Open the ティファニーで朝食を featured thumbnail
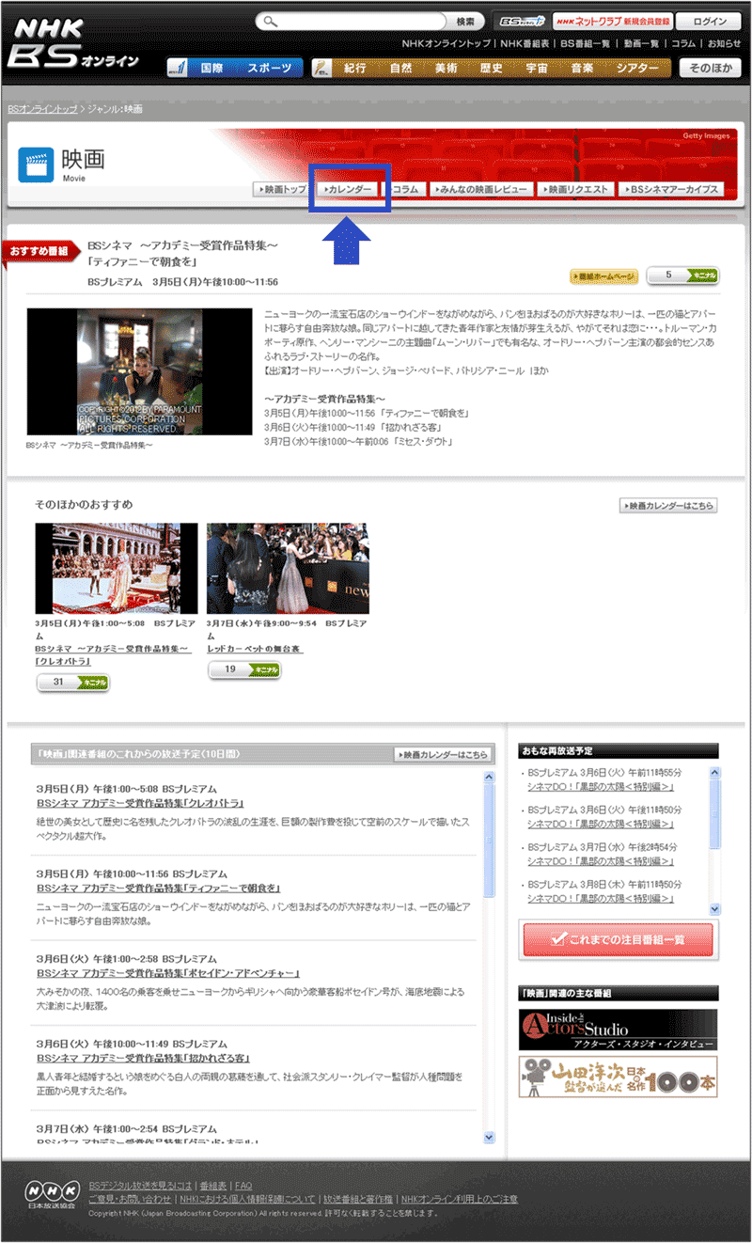 click(x=139, y=371)
